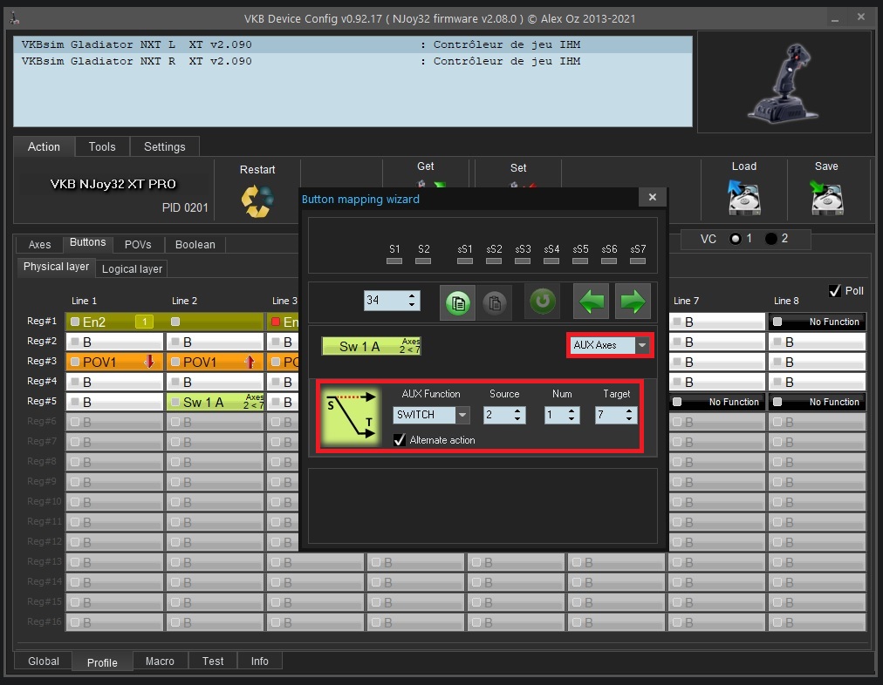Toggle the Poll checkbox
The height and width of the screenshot is (685, 883).
[835, 291]
